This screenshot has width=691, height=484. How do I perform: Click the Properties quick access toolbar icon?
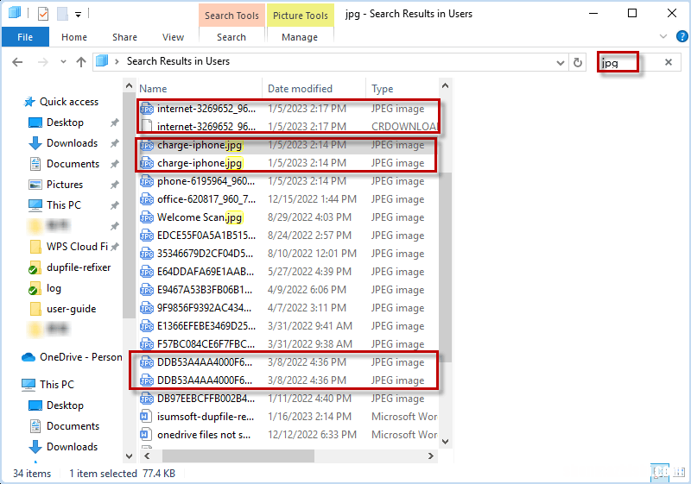(x=42, y=14)
